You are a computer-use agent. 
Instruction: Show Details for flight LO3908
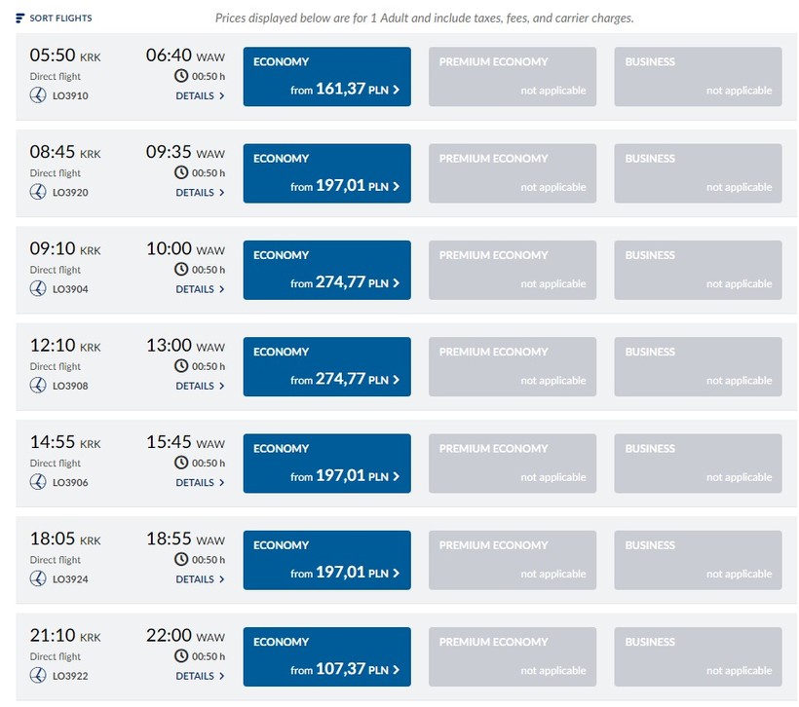tap(200, 387)
